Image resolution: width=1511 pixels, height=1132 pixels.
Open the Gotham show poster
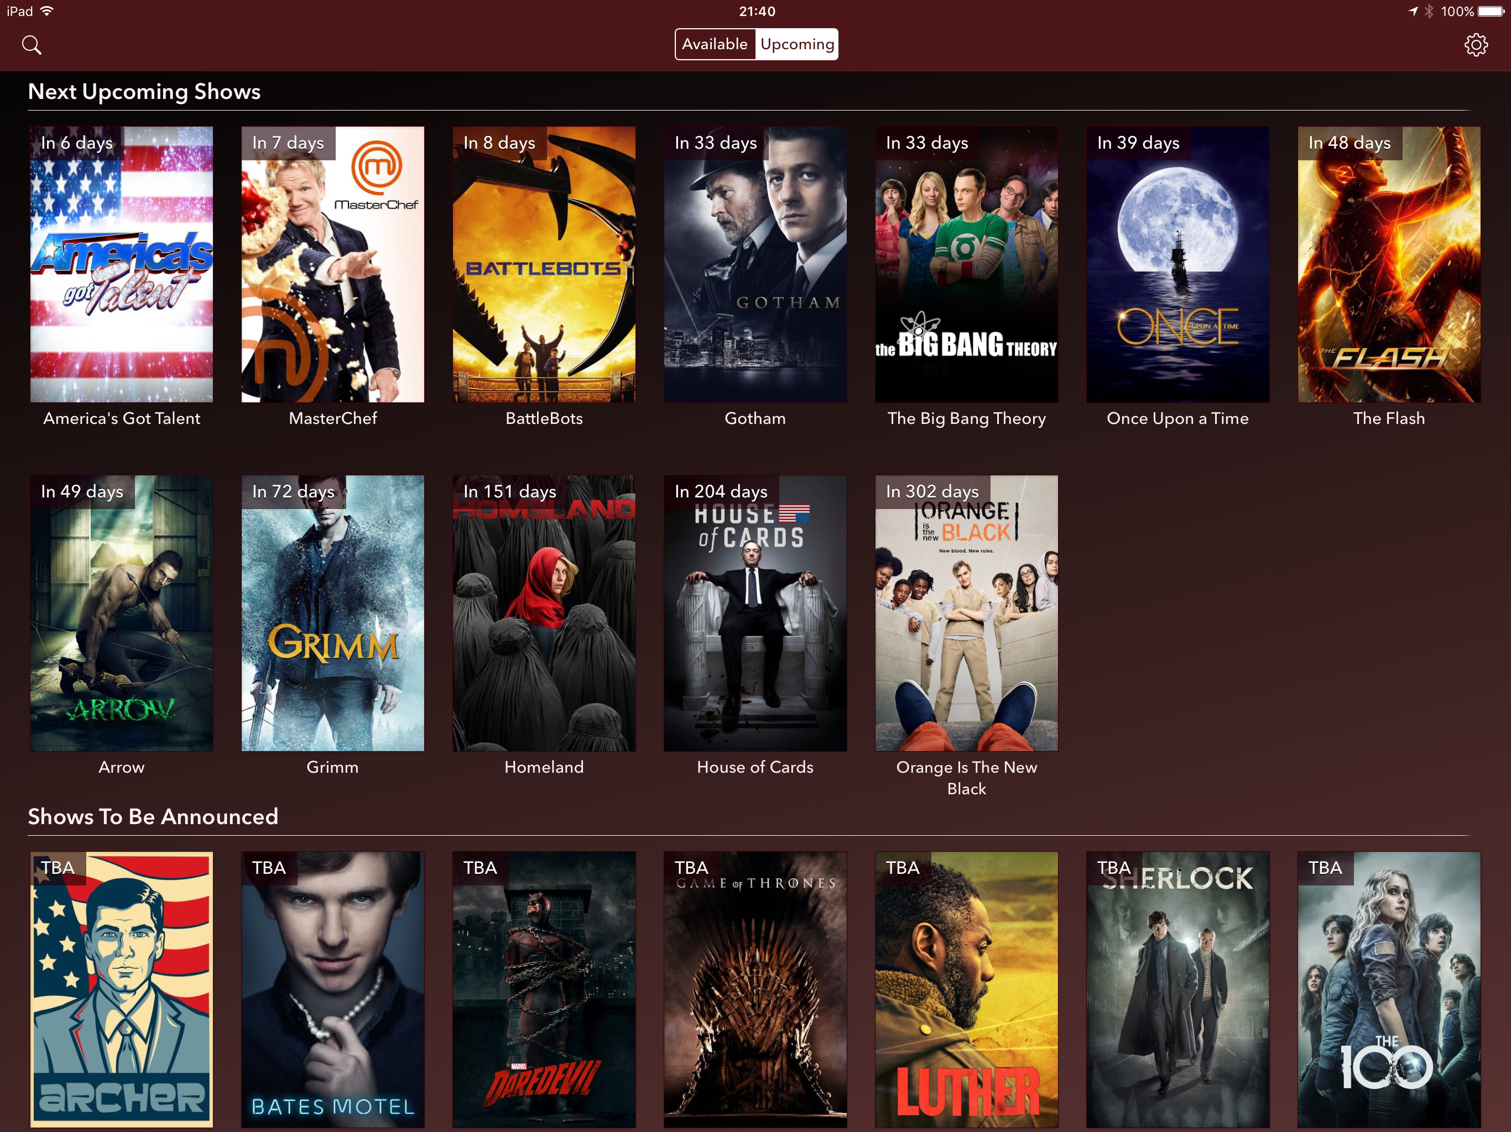[755, 264]
